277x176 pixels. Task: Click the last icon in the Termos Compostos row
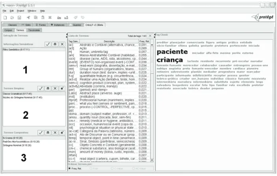62,132
